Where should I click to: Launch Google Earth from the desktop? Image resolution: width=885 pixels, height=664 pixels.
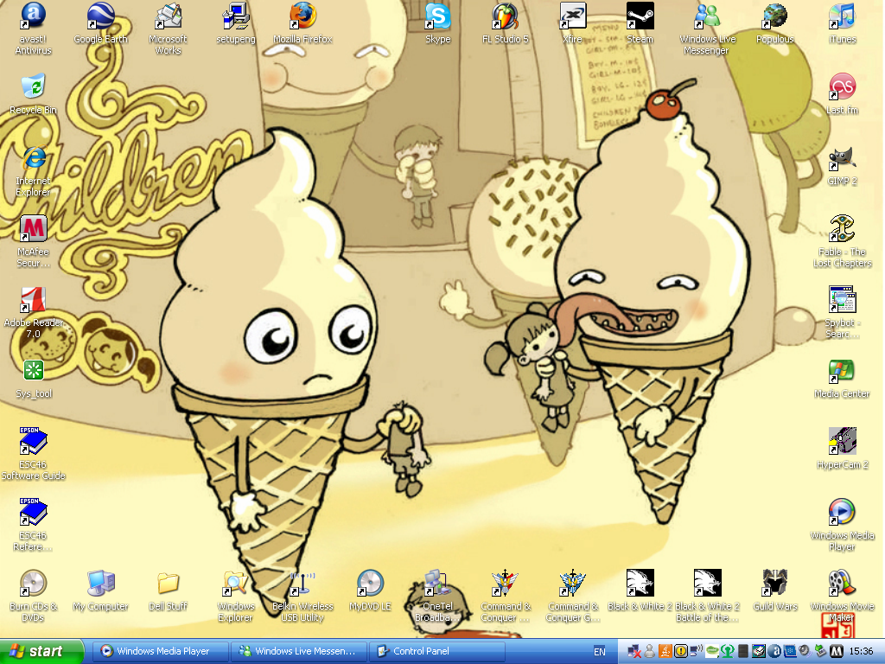pyautogui.click(x=100, y=23)
